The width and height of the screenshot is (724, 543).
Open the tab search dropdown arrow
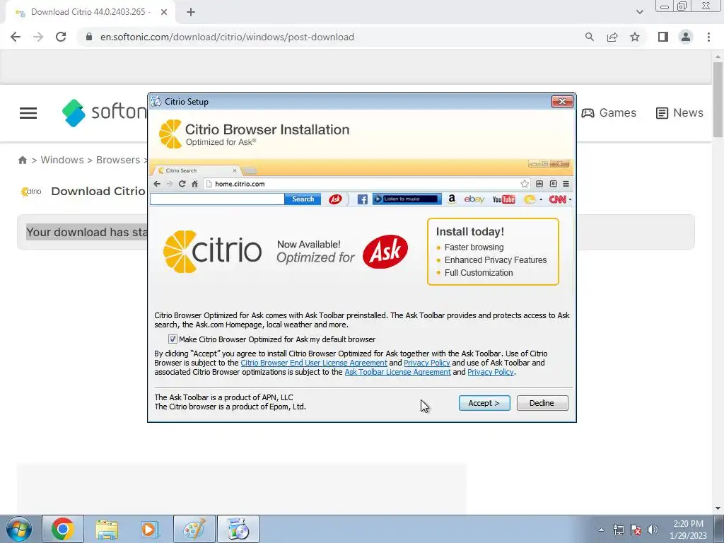639,12
